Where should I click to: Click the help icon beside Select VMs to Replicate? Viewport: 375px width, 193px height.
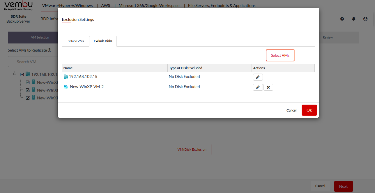click(50, 50)
